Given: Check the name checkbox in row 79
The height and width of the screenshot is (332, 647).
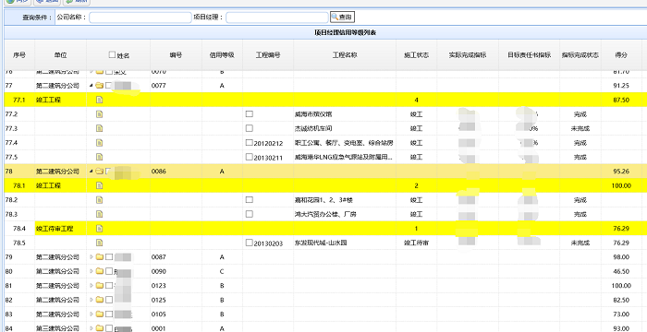Looking at the screenshot, I should coord(108,257).
